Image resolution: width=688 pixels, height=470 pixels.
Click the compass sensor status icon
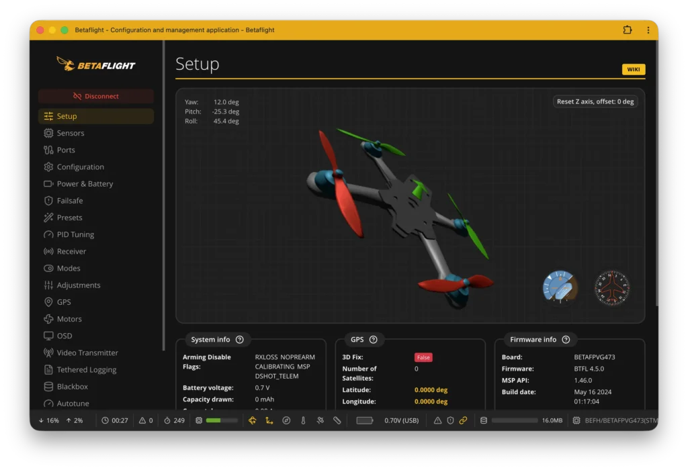pos(286,420)
